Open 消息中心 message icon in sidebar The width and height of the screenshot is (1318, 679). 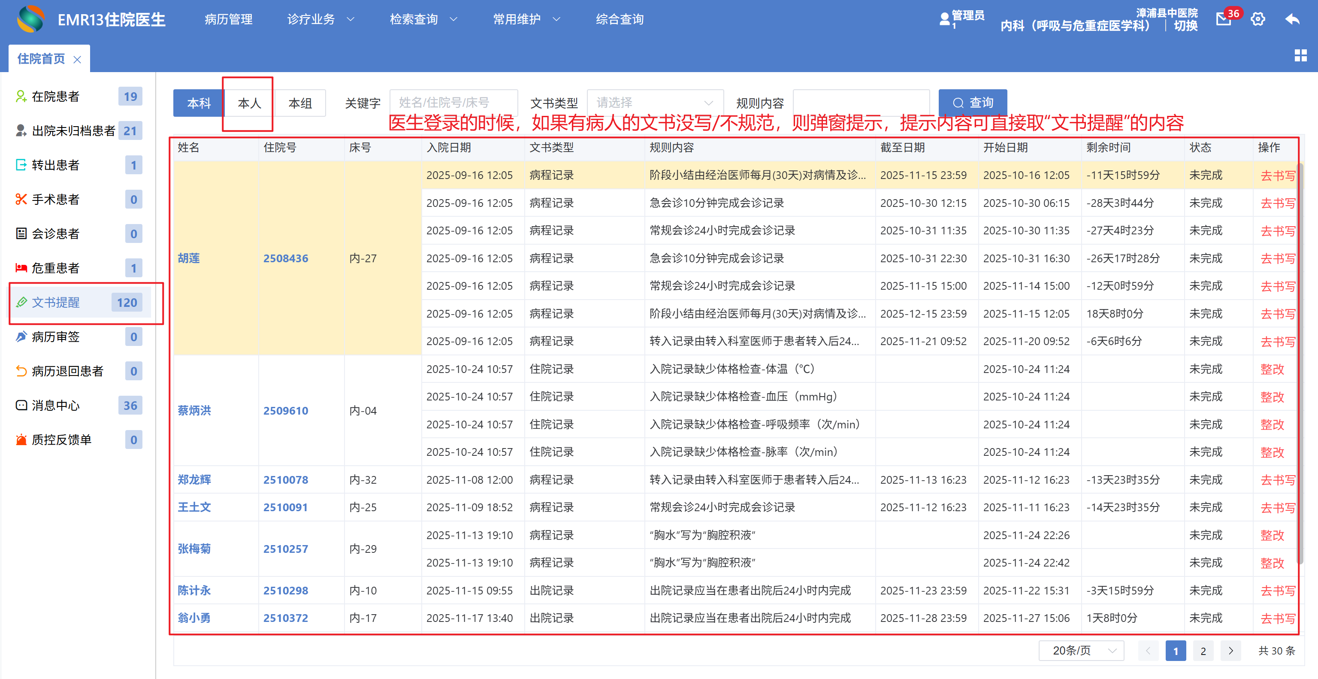point(21,405)
